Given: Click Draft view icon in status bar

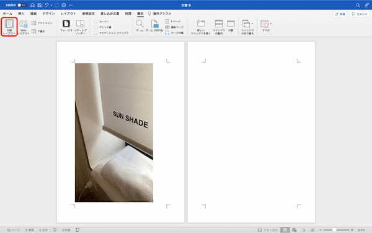Looking at the screenshot, I should pos(312,230).
